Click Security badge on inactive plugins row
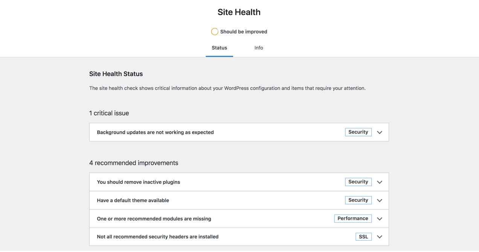The image size is (479, 252). click(x=358, y=182)
